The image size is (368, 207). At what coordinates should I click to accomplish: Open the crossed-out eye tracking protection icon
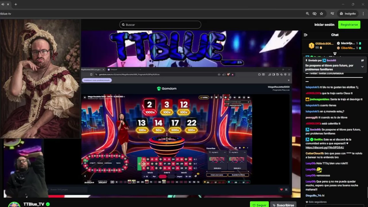(x=315, y=14)
